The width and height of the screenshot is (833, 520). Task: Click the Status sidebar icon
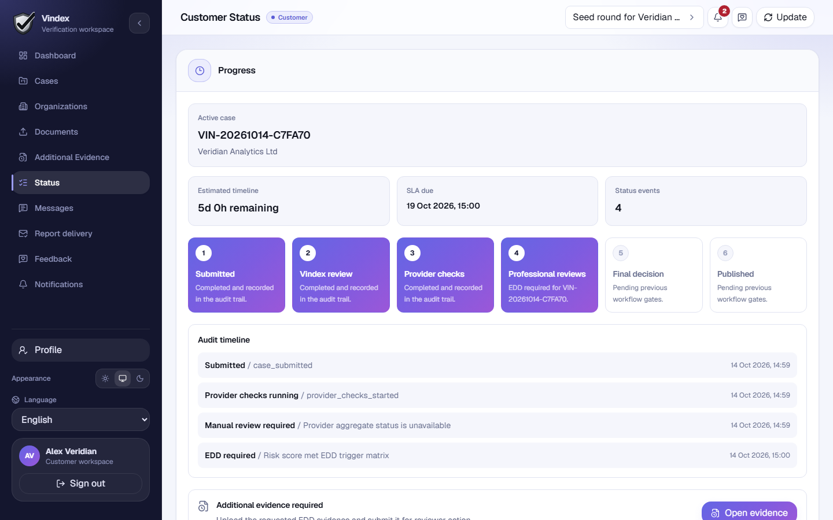(x=23, y=183)
